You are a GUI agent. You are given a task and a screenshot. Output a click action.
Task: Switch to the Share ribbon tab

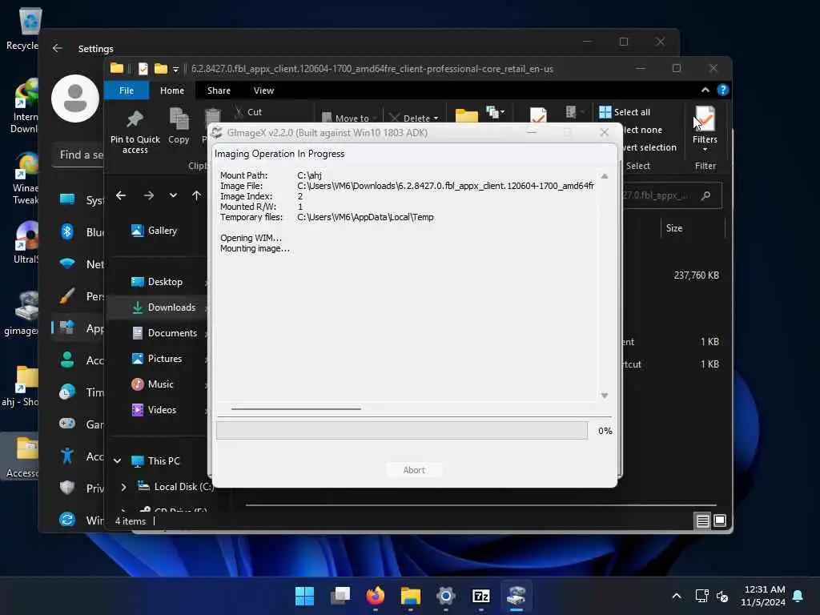(x=219, y=90)
